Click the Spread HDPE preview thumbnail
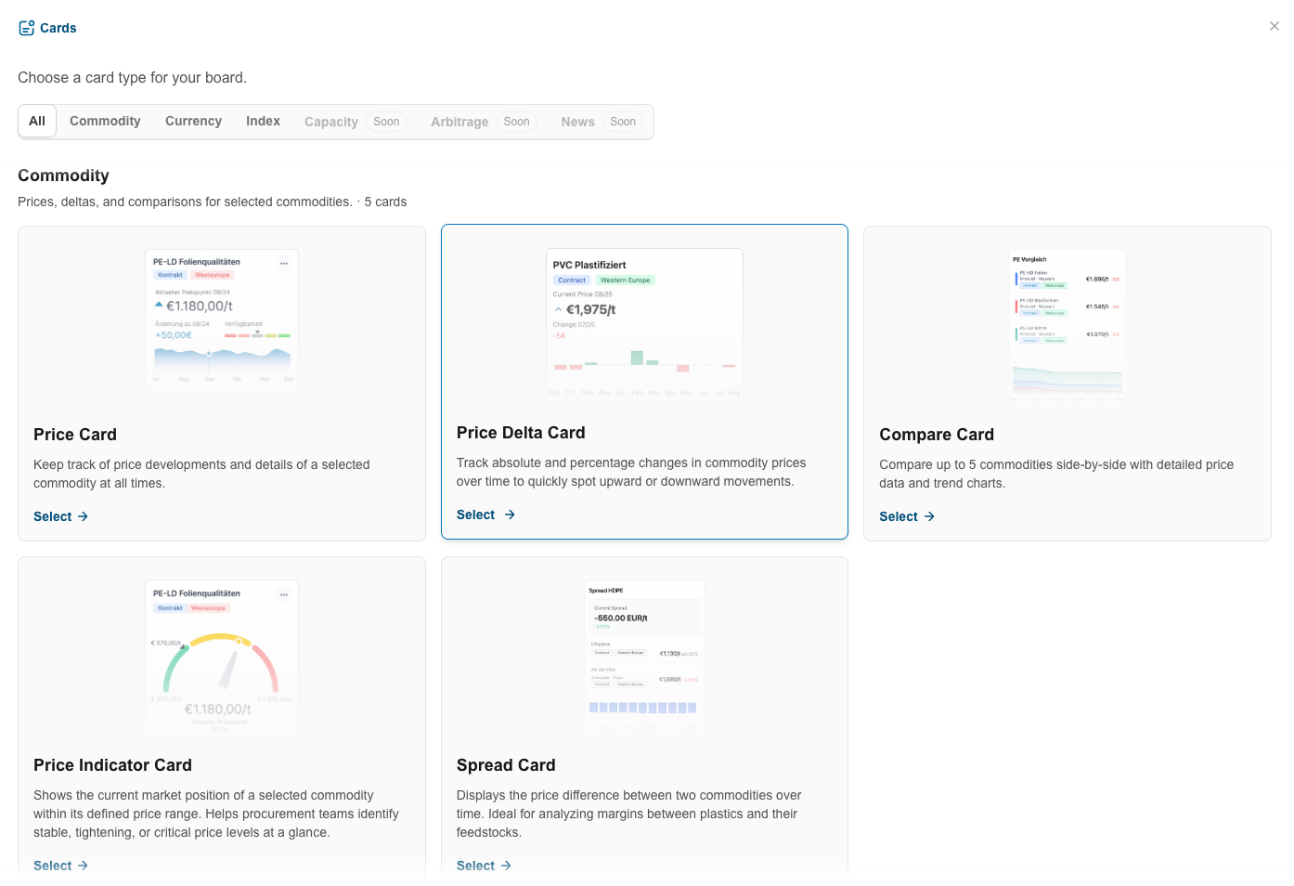This screenshot has height=886, width=1294. click(x=644, y=657)
